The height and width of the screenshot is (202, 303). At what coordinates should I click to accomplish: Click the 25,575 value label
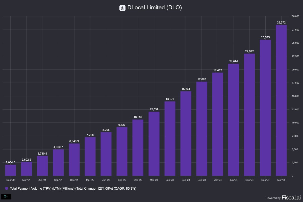click(x=265, y=37)
